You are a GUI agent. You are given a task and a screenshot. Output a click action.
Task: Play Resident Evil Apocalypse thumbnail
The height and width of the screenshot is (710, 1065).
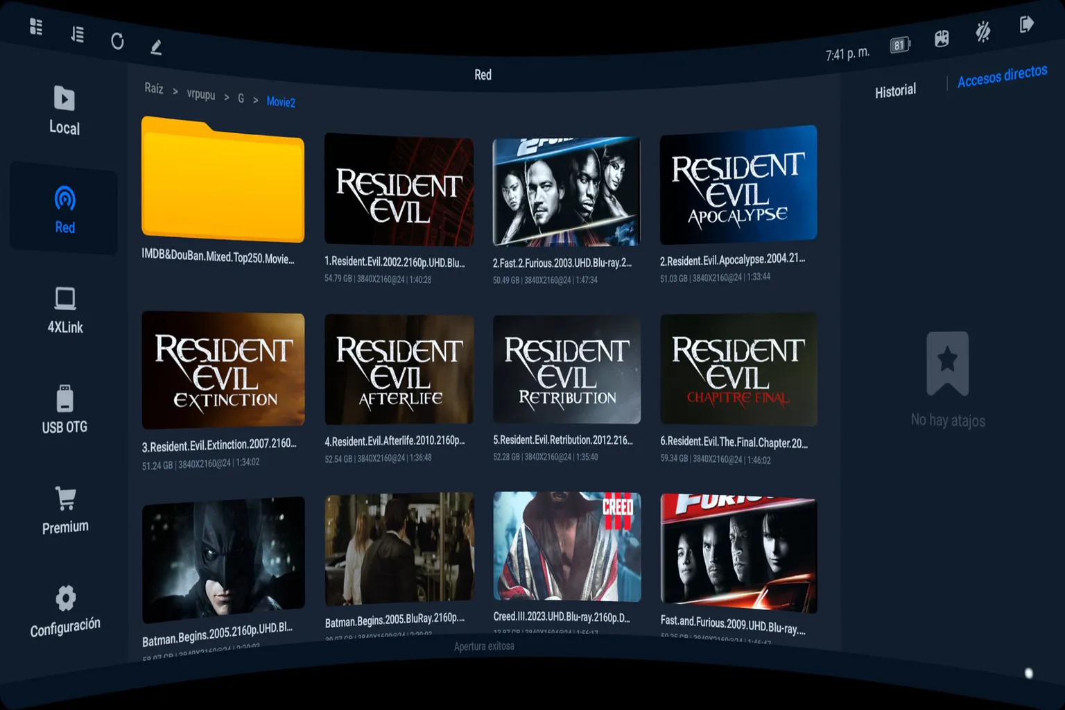click(738, 184)
